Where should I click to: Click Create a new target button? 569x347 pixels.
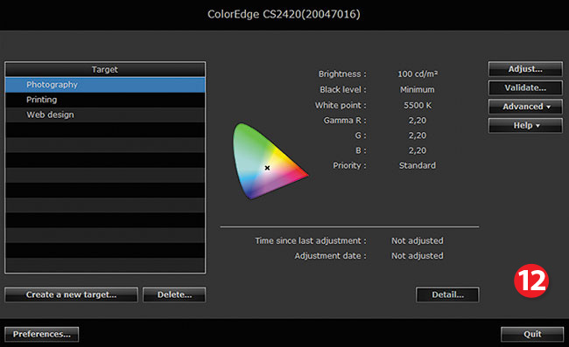click(71, 295)
